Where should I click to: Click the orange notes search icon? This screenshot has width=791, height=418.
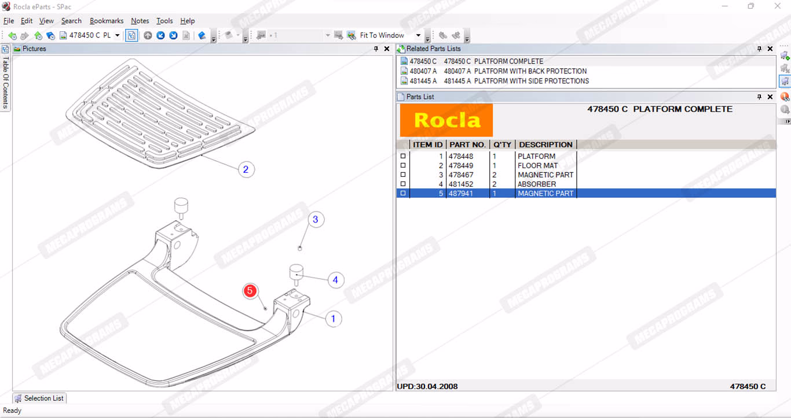point(785,97)
